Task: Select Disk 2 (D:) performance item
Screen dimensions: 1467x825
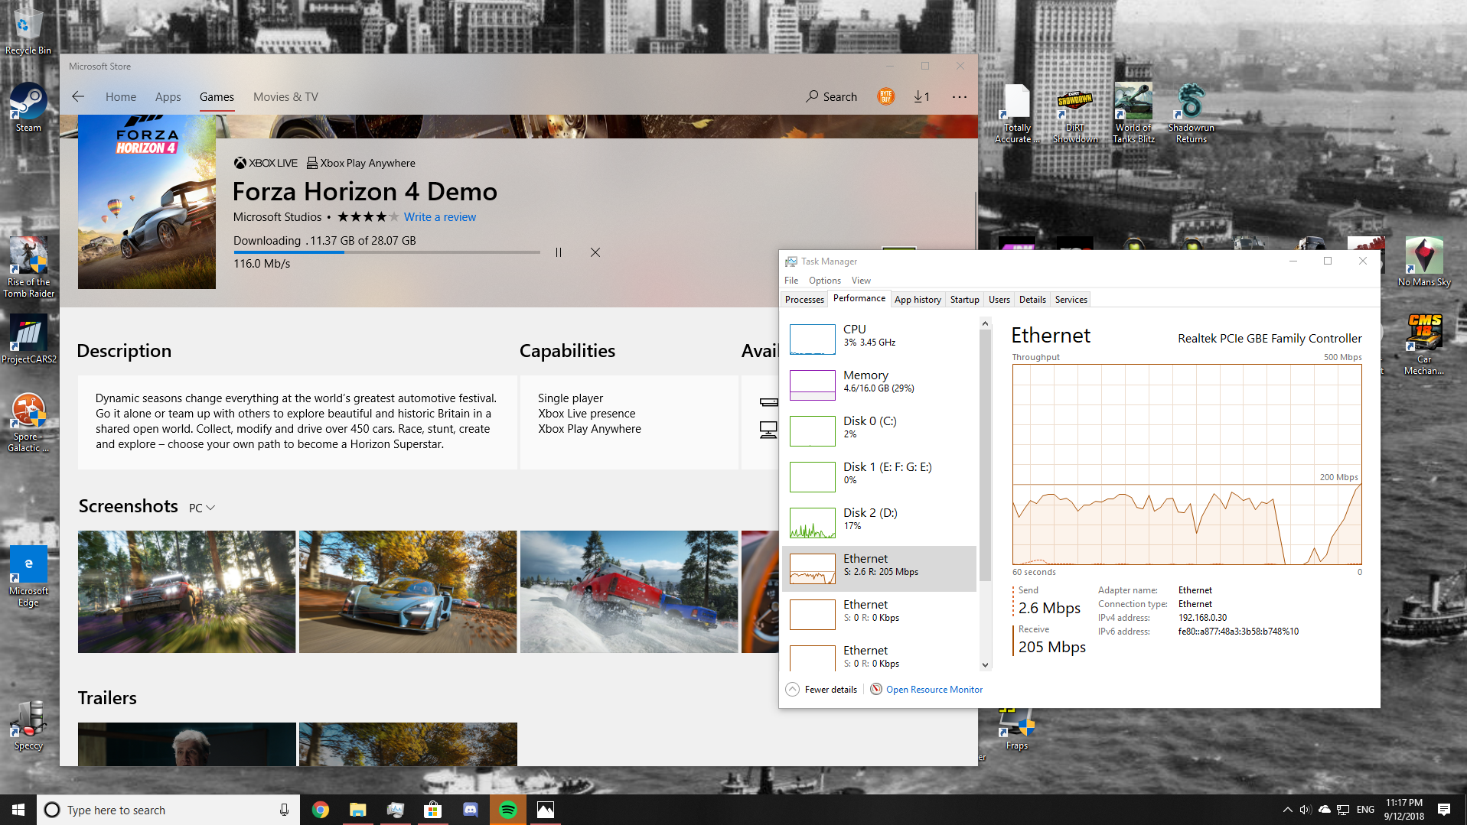Action: [x=879, y=522]
